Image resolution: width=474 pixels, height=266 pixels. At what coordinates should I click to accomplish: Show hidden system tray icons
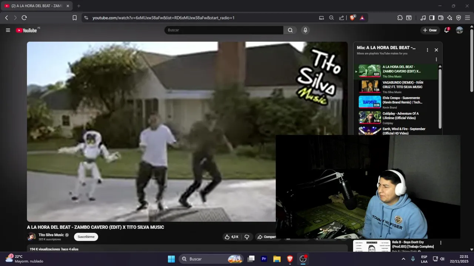[403, 259]
